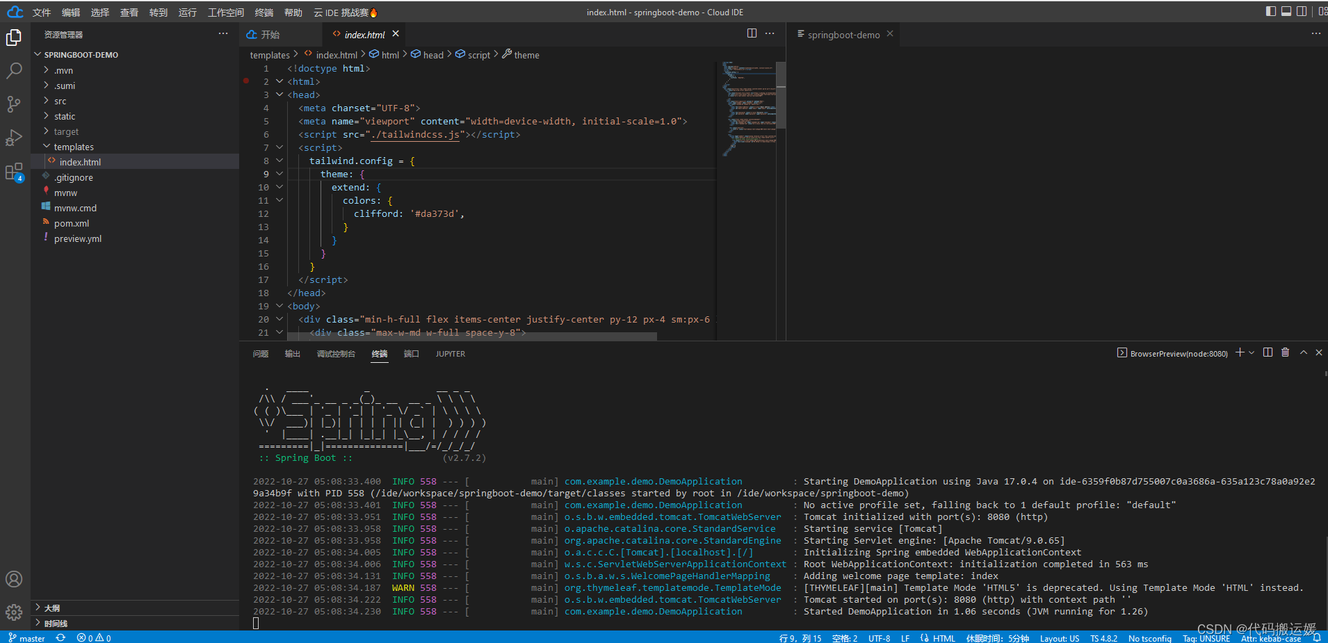Viewport: 1328px width, 643px height.
Task: Open Explorer panel more actions ellipsis
Action: (223, 33)
